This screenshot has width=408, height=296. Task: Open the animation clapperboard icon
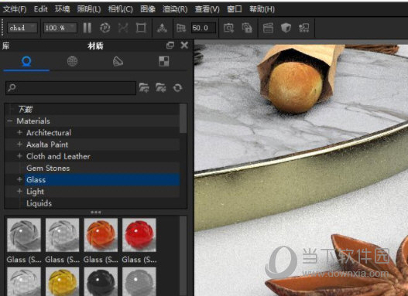click(x=268, y=28)
